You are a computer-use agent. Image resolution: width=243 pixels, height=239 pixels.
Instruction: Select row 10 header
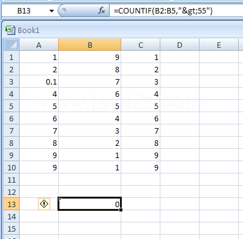pyautogui.click(x=12, y=167)
